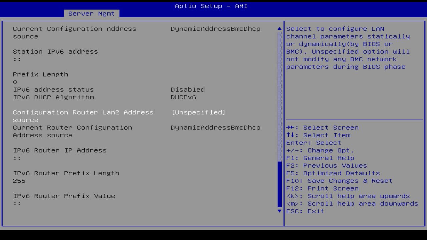Click the Aptio Setup - AMI title bar
Viewport: 427px width, 240px height.
pyautogui.click(x=210, y=6)
